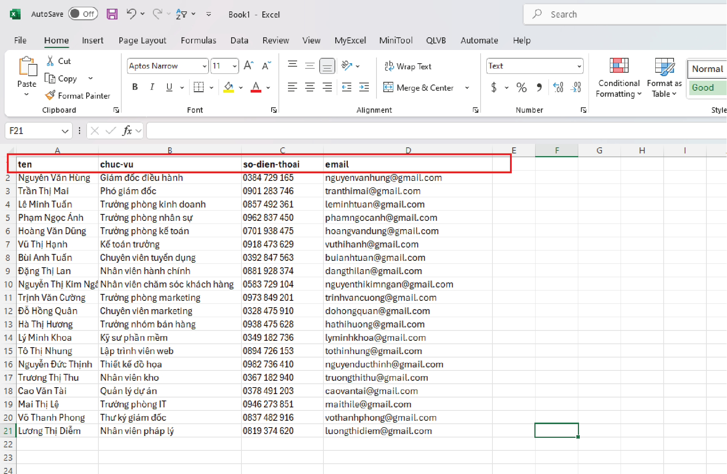Screen dimensions: 727x474
Task: Toggle Wrap Text
Action: pyautogui.click(x=408, y=66)
